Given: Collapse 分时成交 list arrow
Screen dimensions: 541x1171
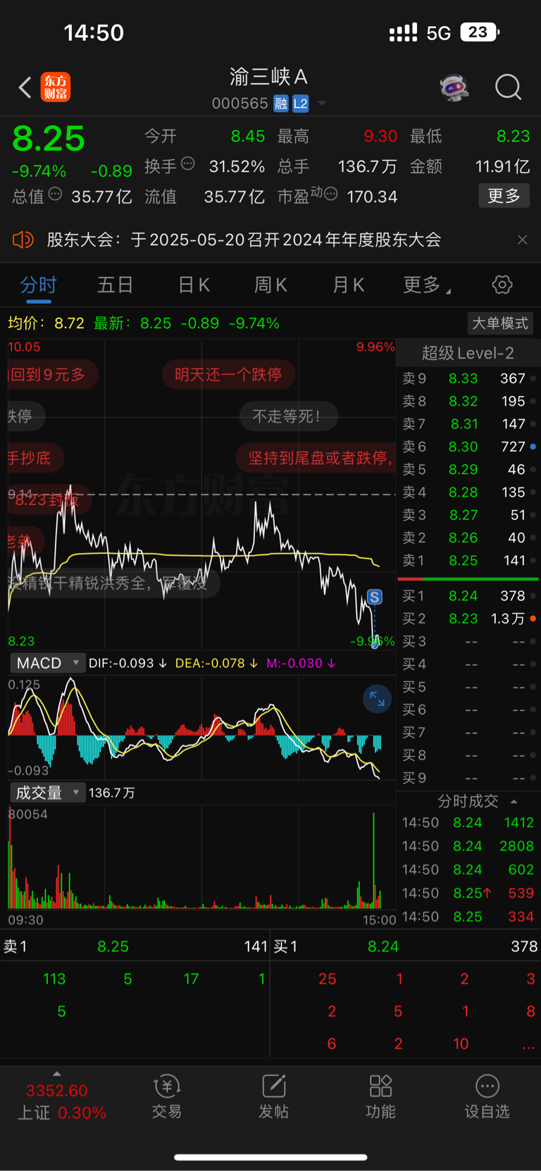Looking at the screenshot, I should pos(514,801).
